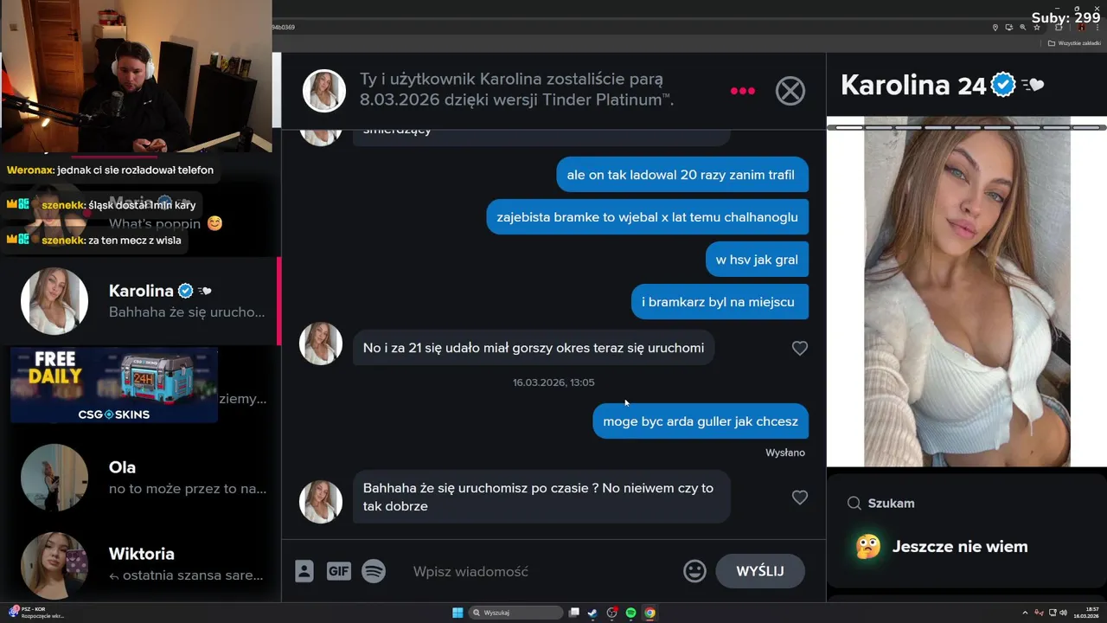Viewport: 1107px width, 623px height.
Task: Click Karolina's blue verified badge in profile
Action: (x=1002, y=85)
